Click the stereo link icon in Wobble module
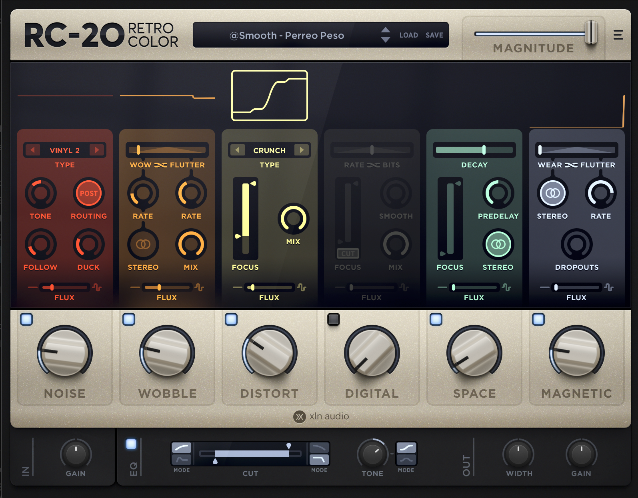Viewport: 638px width, 498px height. pos(143,244)
